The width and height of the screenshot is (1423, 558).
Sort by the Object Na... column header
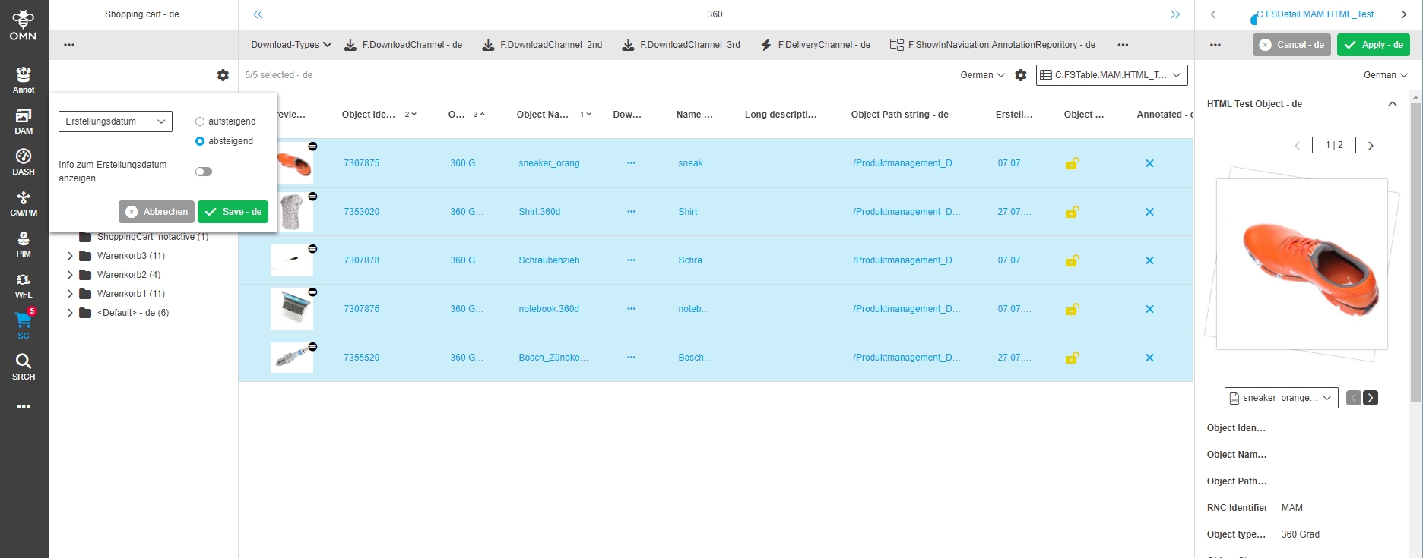(542, 115)
